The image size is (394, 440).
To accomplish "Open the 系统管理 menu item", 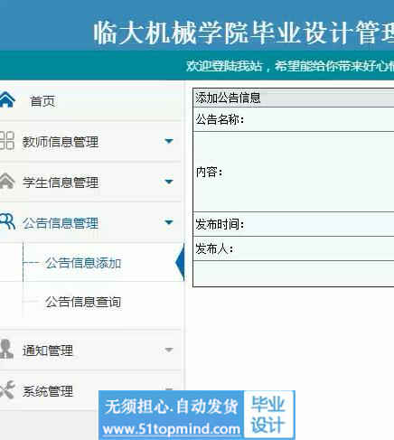I will [48, 391].
